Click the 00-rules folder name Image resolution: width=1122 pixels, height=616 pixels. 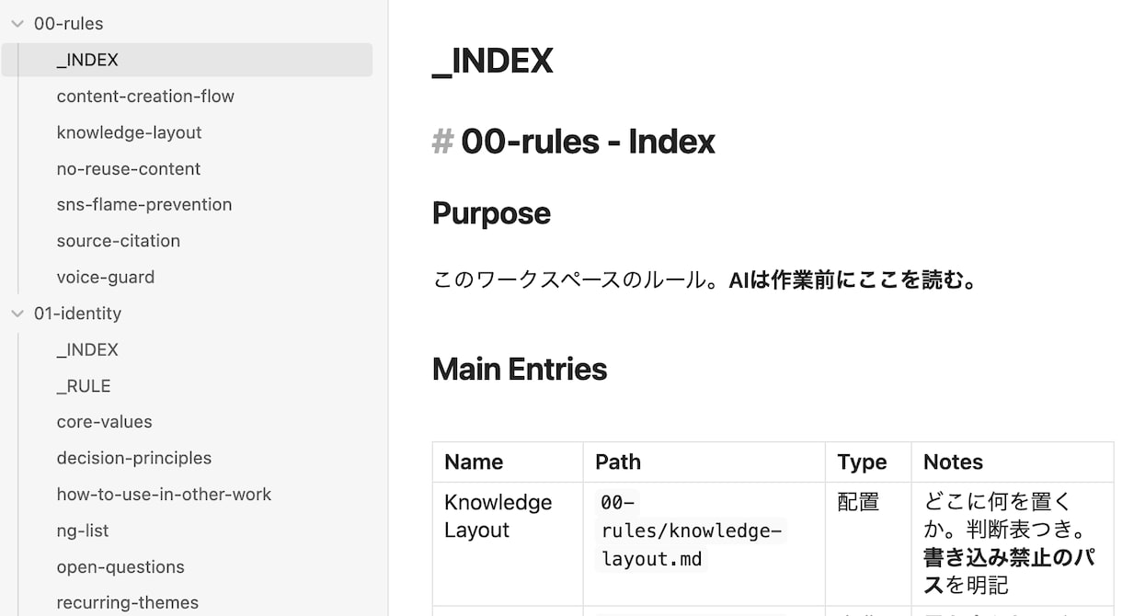[x=69, y=24]
